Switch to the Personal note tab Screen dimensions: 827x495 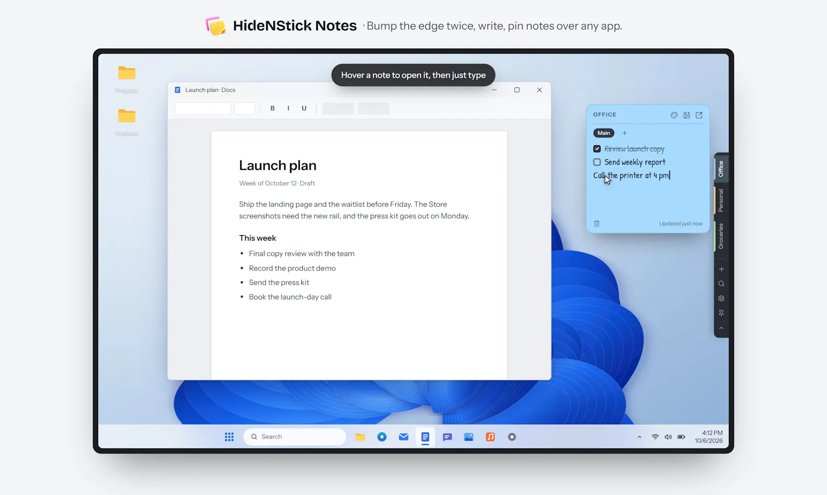[x=721, y=201]
